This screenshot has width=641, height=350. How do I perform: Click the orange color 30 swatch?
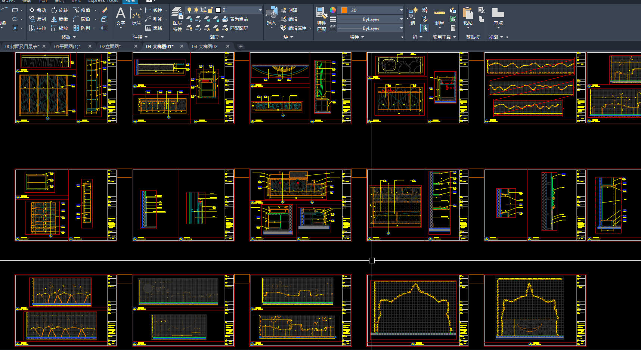click(344, 10)
